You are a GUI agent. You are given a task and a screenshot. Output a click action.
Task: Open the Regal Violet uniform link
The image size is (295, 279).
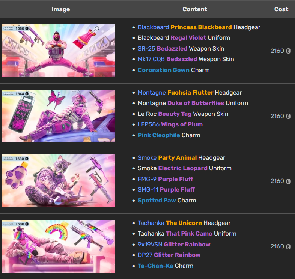pyautogui.click(x=188, y=38)
